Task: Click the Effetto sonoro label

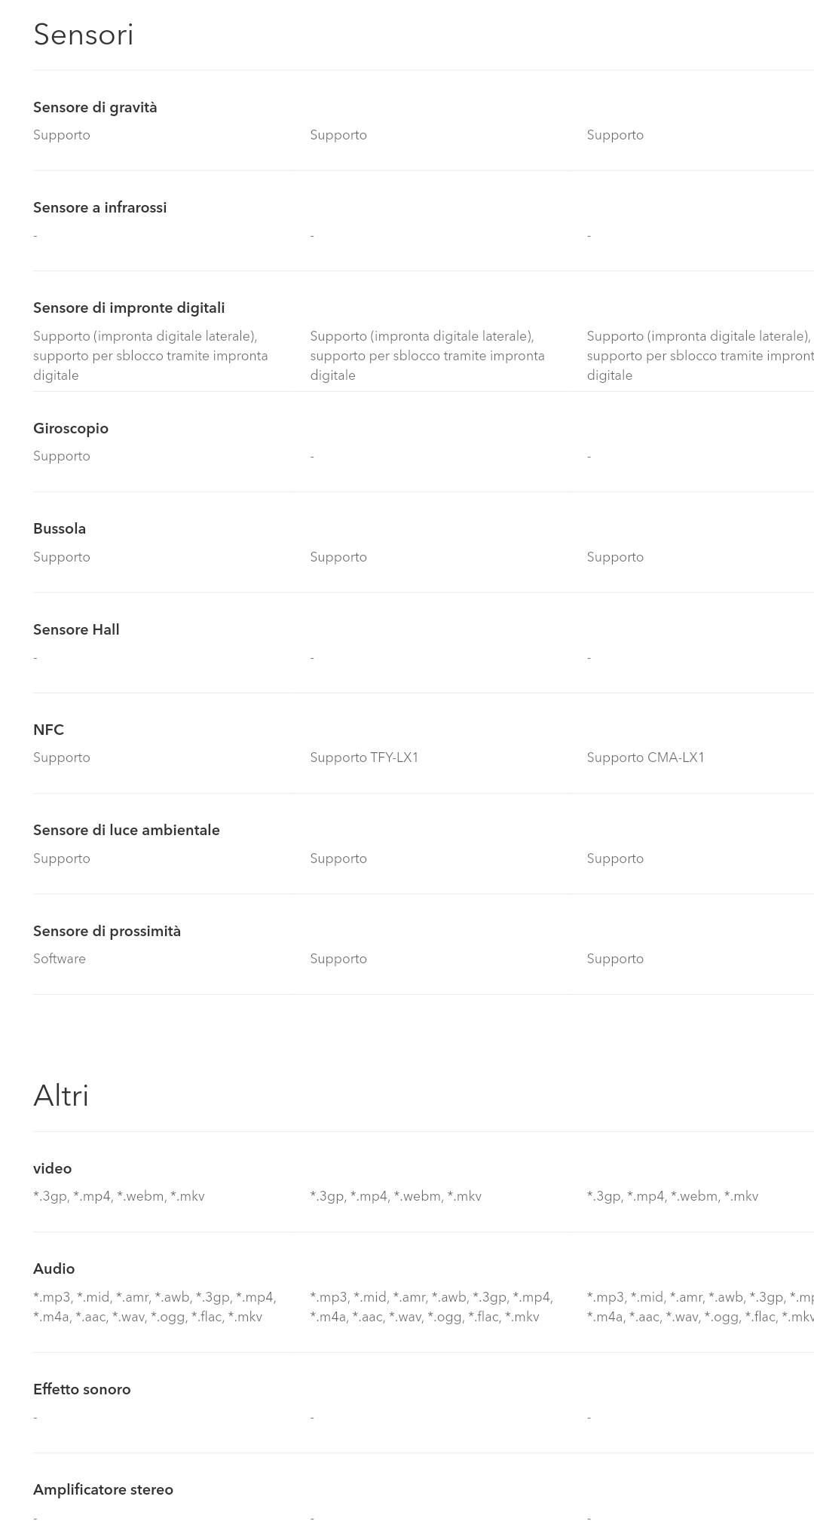Action: [81, 1389]
